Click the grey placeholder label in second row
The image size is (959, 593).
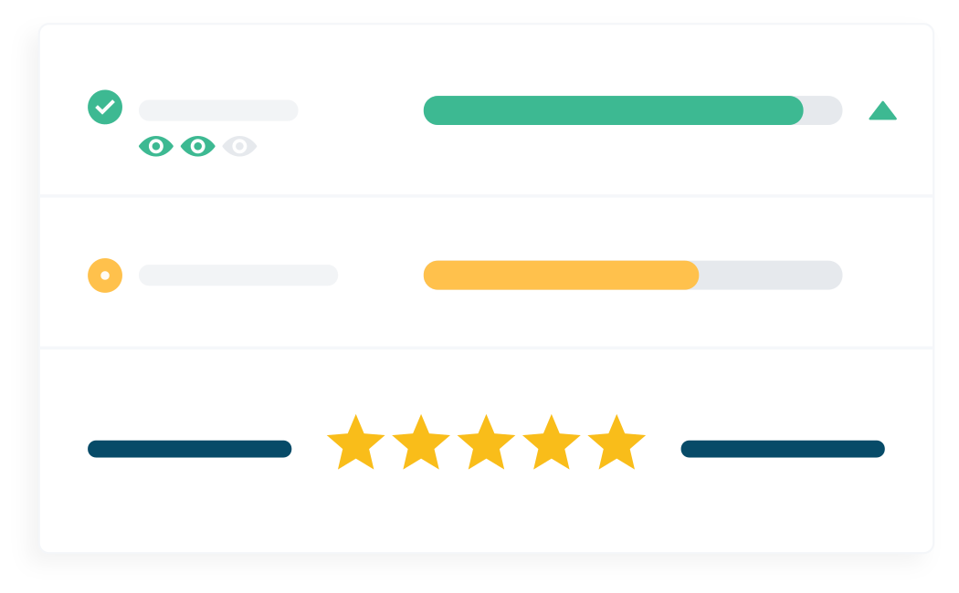238,275
